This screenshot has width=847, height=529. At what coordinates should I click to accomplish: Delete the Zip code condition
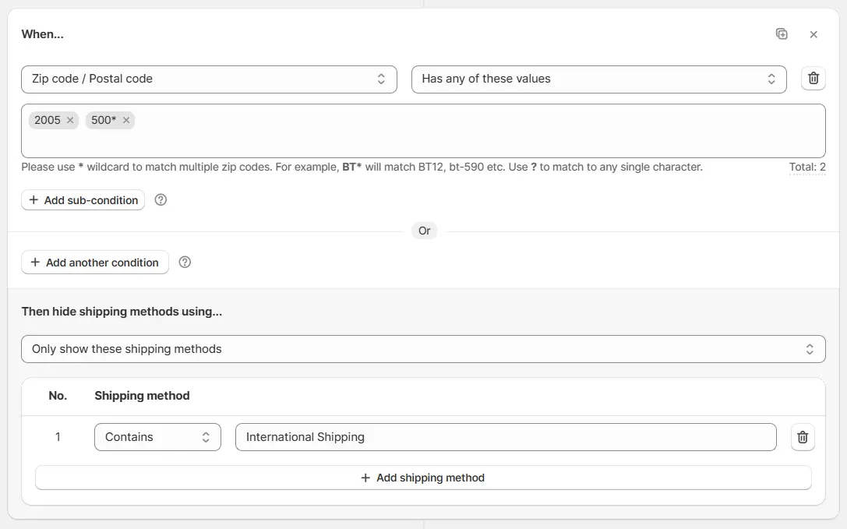pyautogui.click(x=813, y=79)
